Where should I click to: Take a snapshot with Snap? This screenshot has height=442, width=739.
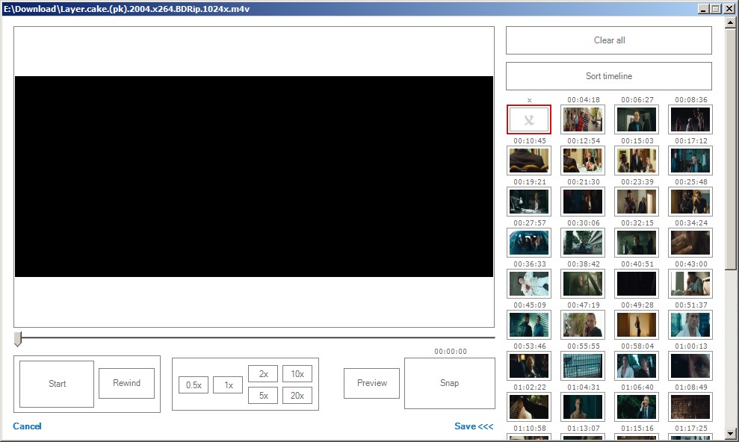click(x=449, y=383)
